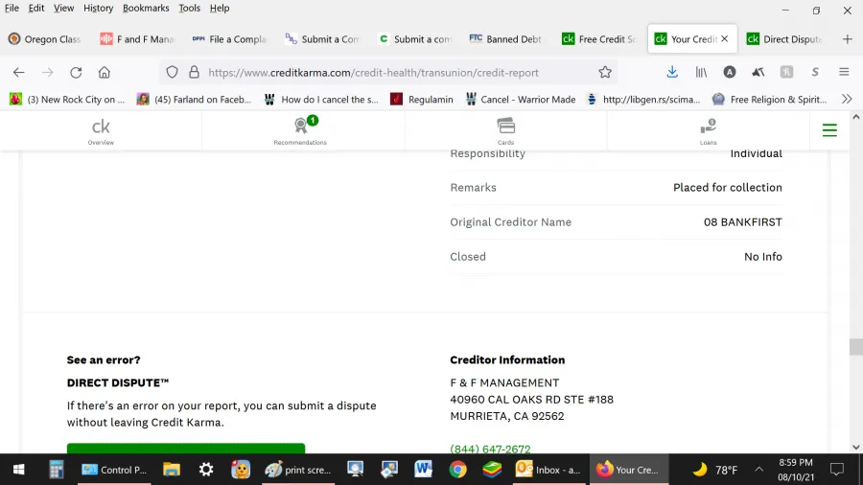Open the Help menu
This screenshot has width=863, height=485.
pyautogui.click(x=220, y=9)
